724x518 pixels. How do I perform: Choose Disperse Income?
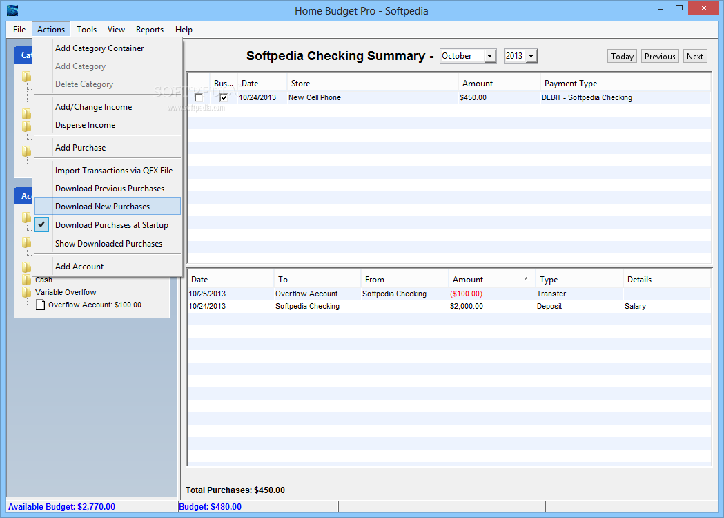point(107,125)
